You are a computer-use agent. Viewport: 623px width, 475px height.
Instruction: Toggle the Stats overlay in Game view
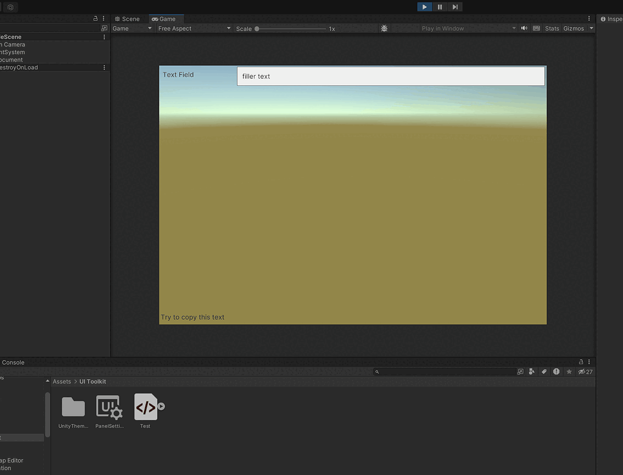552,28
